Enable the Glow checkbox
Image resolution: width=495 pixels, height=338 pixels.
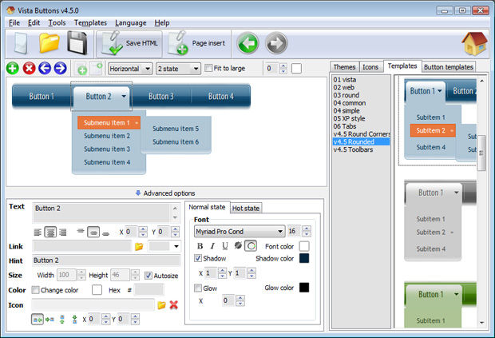point(199,288)
